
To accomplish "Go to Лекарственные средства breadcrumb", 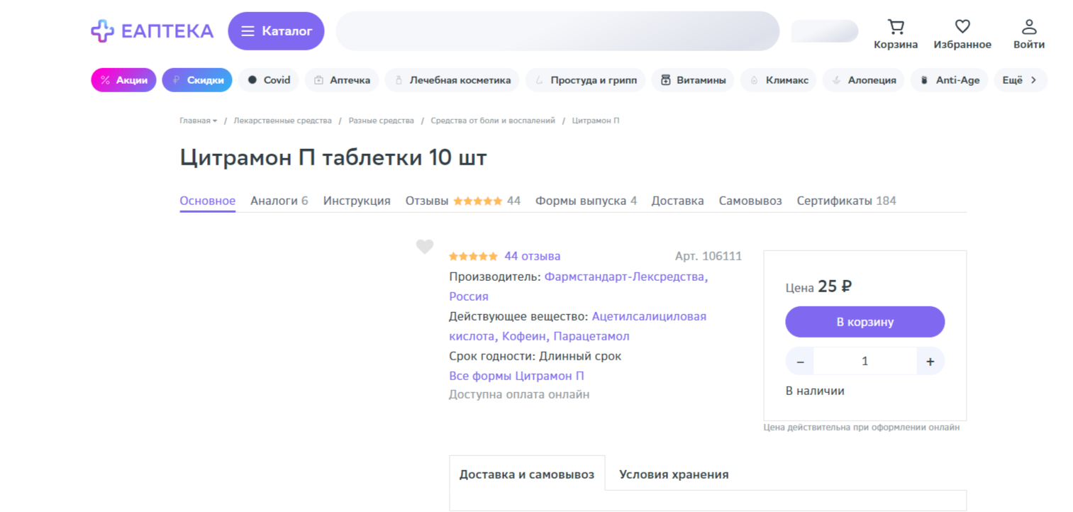I will click(283, 121).
